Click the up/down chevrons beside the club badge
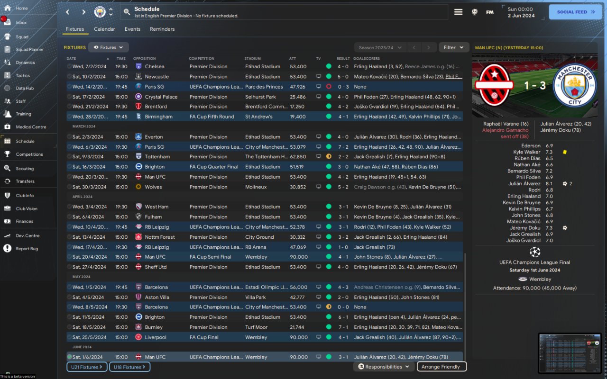This screenshot has height=379, width=607. tap(111, 12)
